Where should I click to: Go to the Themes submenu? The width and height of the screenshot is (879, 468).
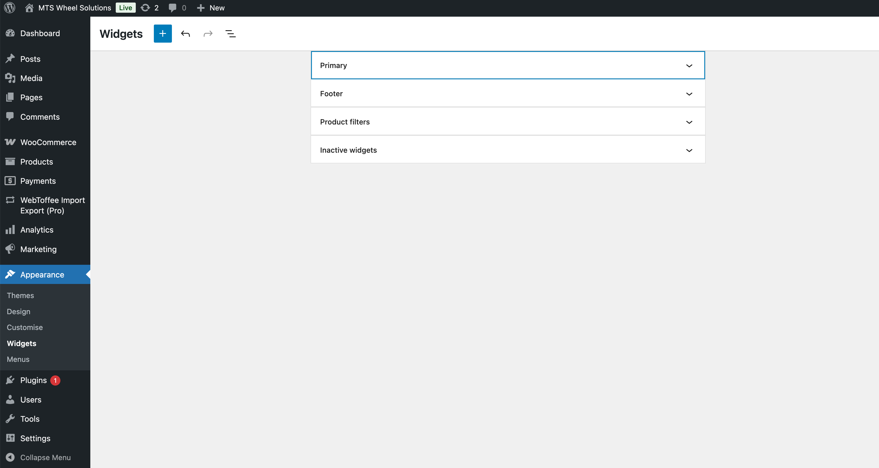coord(20,296)
